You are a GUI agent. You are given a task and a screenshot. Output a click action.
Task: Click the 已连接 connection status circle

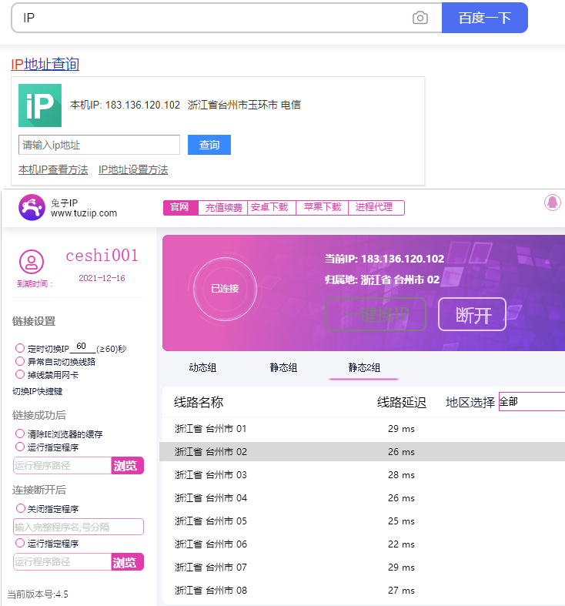(x=225, y=289)
